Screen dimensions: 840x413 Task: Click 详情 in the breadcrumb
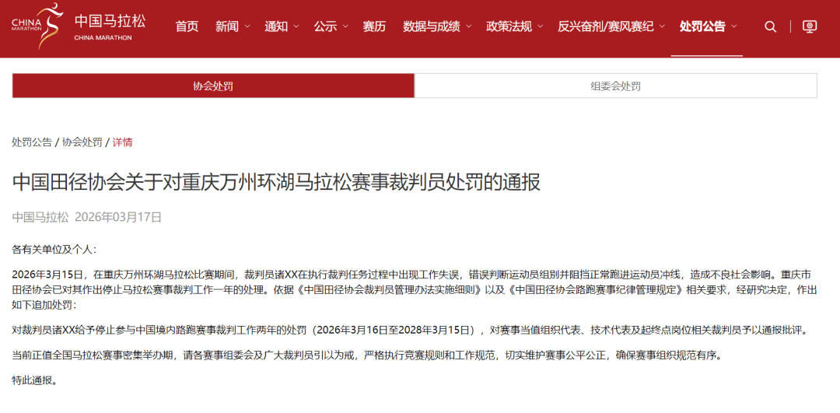(x=123, y=142)
